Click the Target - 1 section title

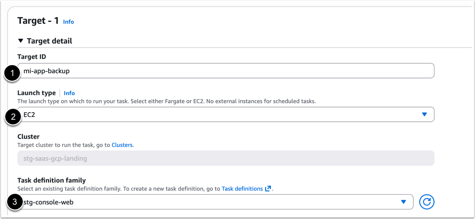[x=38, y=21]
